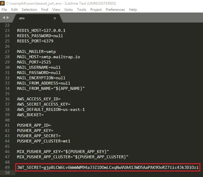Click line MIX_PUSHER_APP_CLUSTER="${PUSHER_APP_CLUSTER}"
The height and width of the screenshot is (177, 203).
(x=73, y=157)
